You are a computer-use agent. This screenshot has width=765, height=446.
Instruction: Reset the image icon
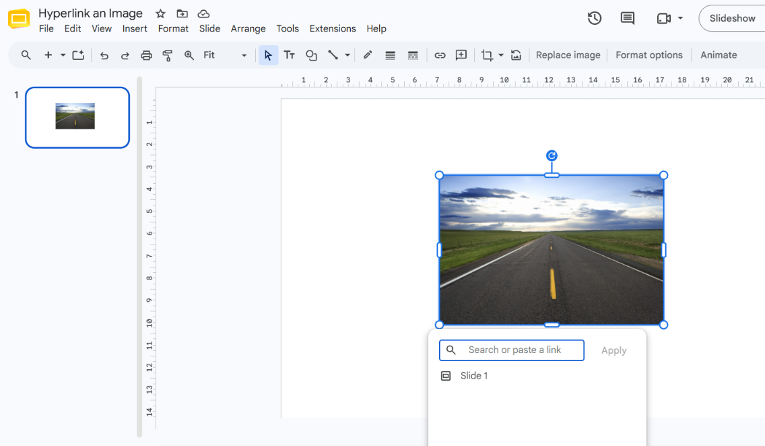point(517,55)
